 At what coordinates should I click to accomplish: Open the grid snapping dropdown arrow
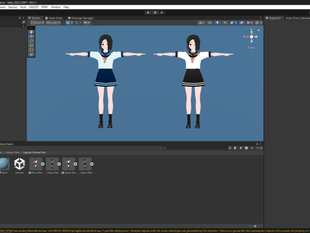(72, 23)
